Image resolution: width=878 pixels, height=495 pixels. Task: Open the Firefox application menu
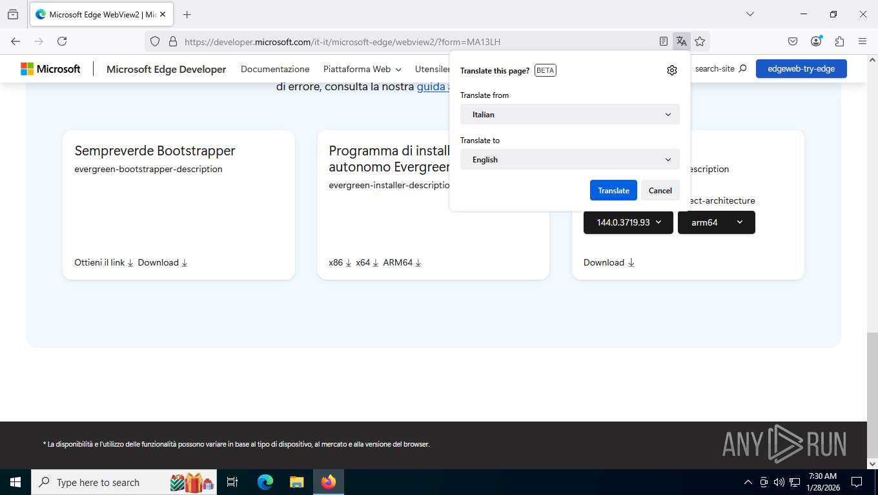click(x=863, y=41)
